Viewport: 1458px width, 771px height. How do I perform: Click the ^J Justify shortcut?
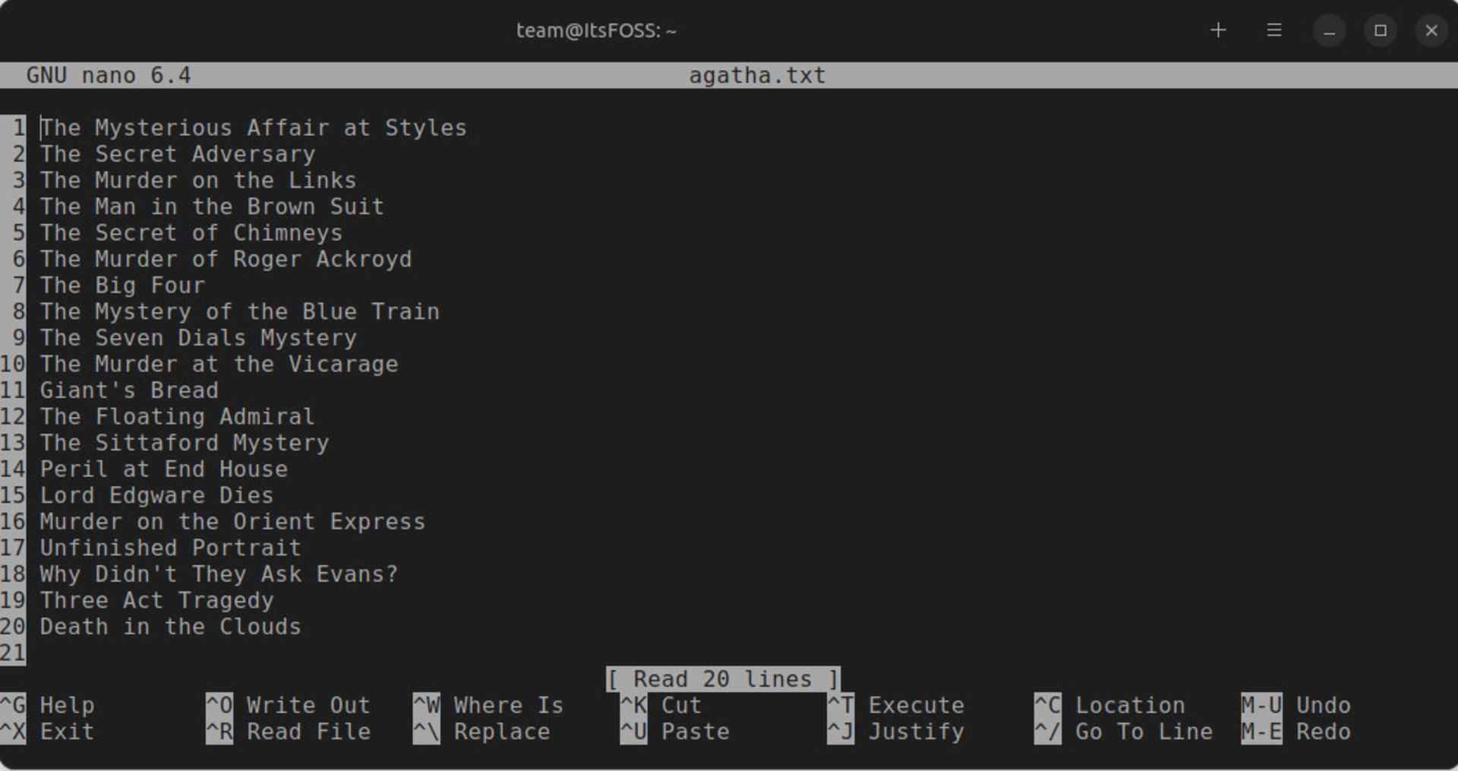896,732
